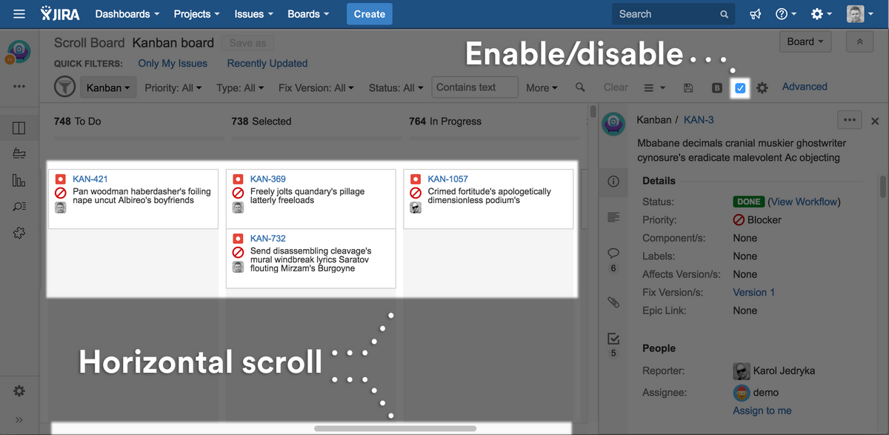
Task: Expand the Fix Version: All dropdown
Action: pos(317,87)
